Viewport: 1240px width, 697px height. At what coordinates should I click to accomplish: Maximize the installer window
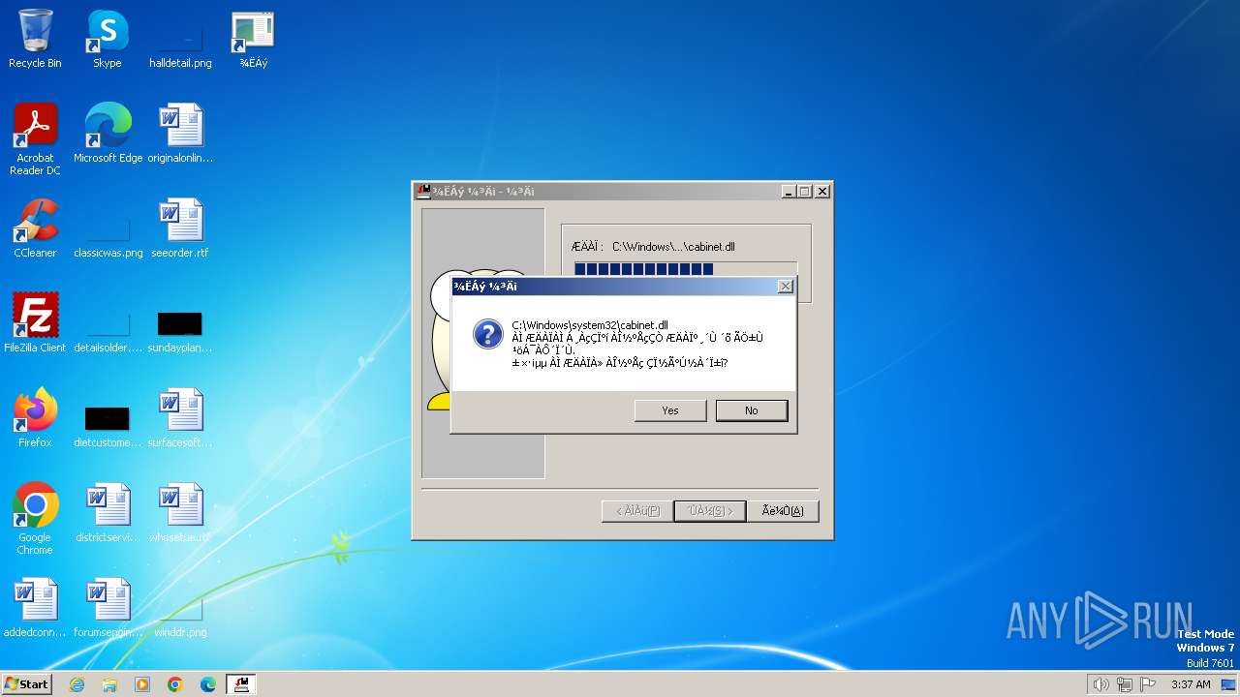click(804, 192)
